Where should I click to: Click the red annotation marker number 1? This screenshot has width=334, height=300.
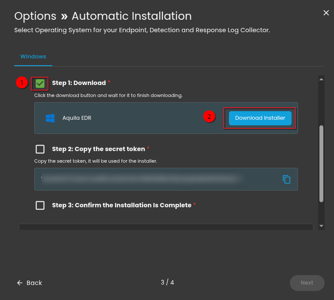click(x=21, y=82)
